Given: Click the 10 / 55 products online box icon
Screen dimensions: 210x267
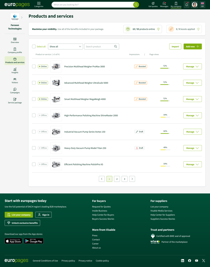Looking at the screenshot, I should (128, 29).
